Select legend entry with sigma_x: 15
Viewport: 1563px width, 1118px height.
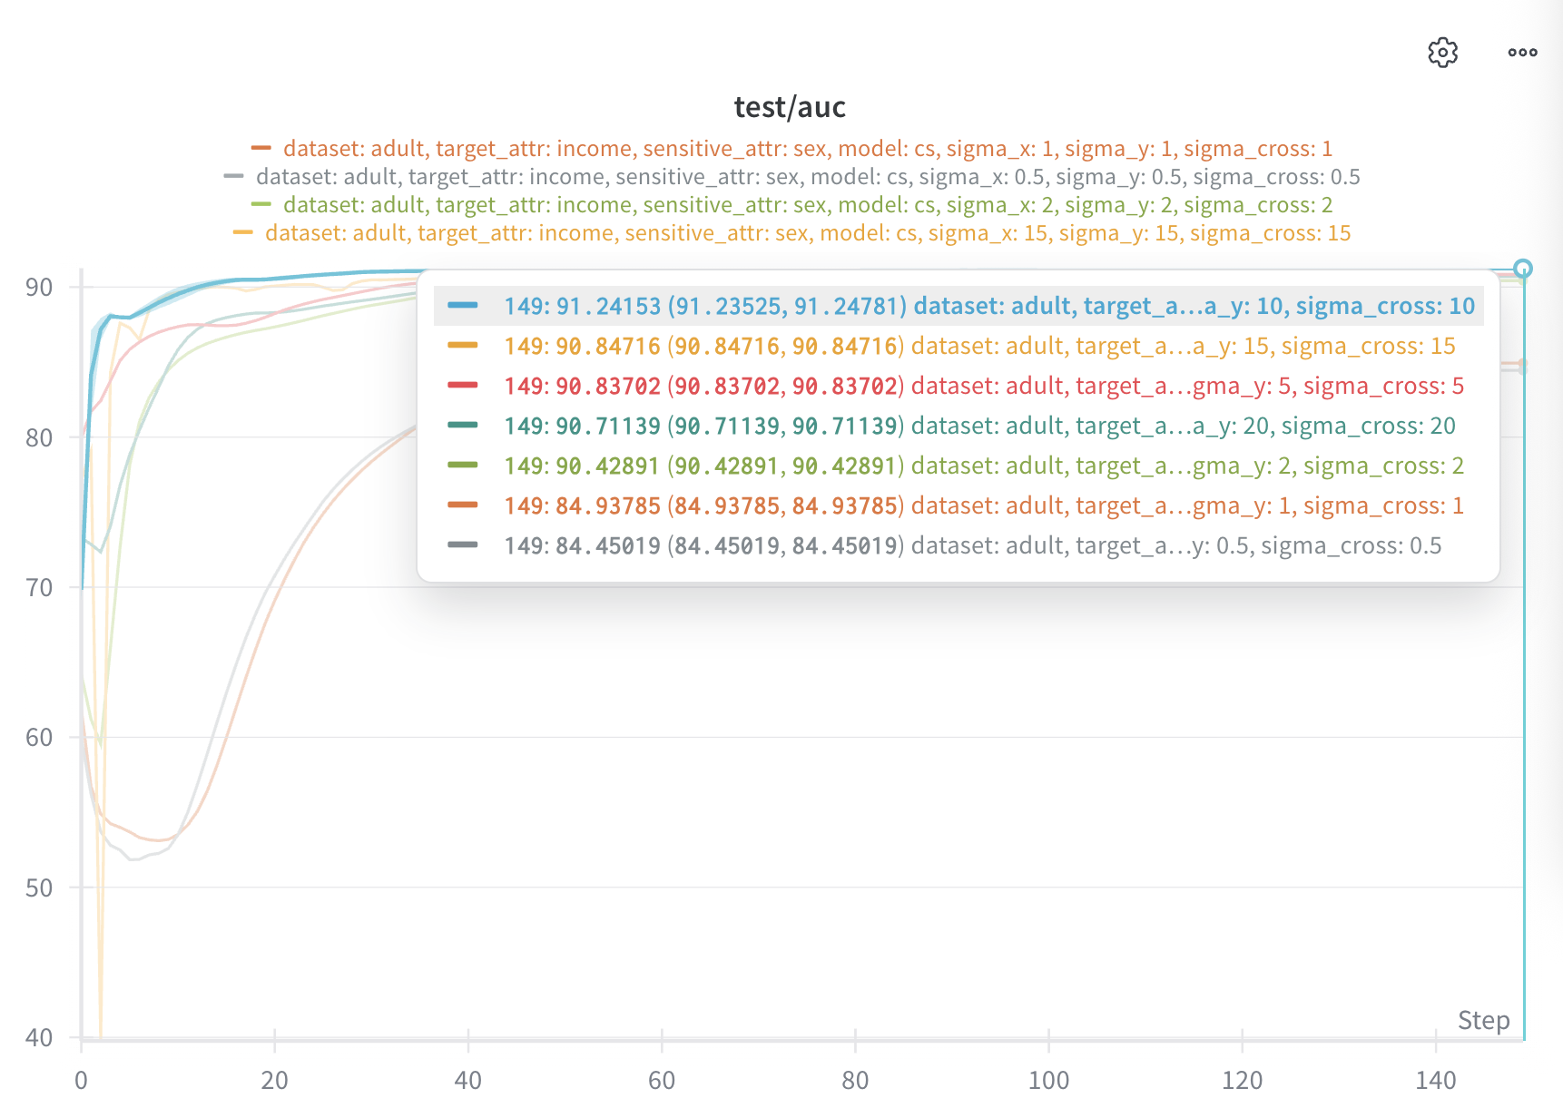808,232
